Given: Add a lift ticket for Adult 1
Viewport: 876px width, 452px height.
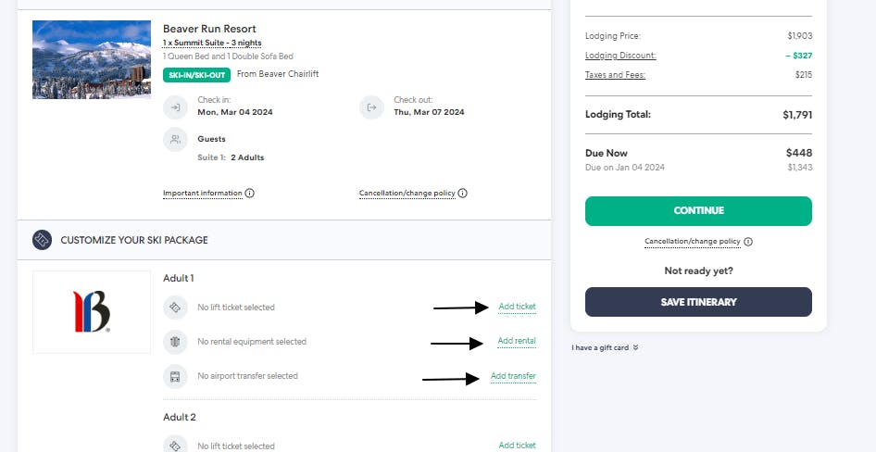Looking at the screenshot, I should 517,307.
